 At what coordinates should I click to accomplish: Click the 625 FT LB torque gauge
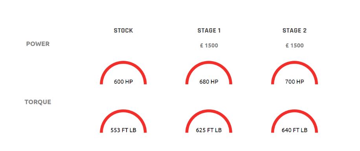tap(209, 121)
